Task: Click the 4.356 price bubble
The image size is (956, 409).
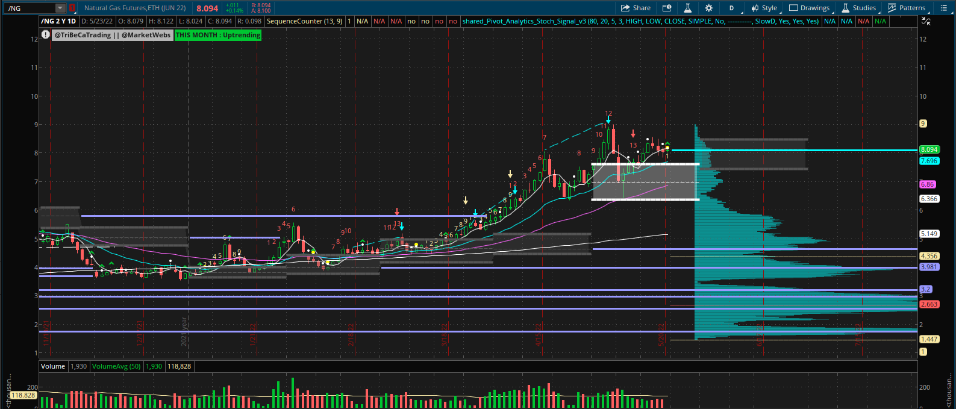Action: pos(929,256)
